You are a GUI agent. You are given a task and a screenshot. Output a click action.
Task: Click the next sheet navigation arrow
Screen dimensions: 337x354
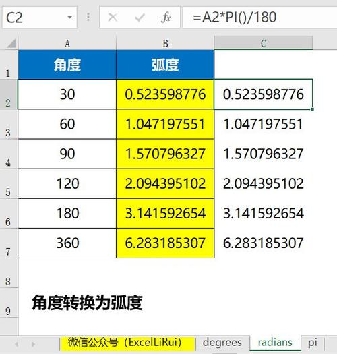[34, 344]
